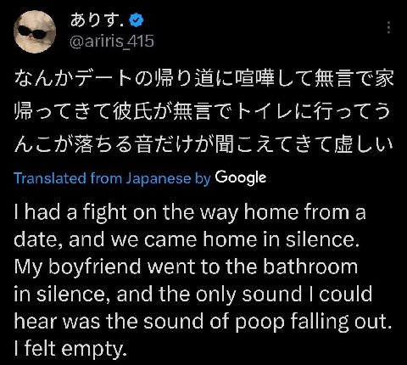This screenshot has width=407, height=365.
Task: Click "Translated from Japanese by" label
Action: click(113, 178)
